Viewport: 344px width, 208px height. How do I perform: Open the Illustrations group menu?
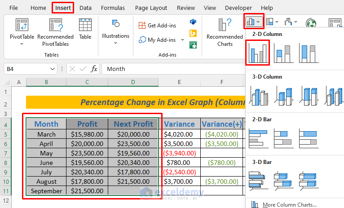[115, 32]
